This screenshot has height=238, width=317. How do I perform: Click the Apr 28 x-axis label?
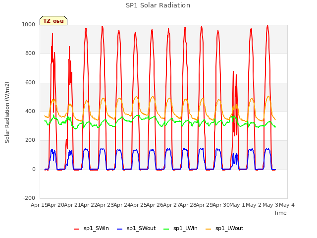pyautogui.click(x=188, y=205)
